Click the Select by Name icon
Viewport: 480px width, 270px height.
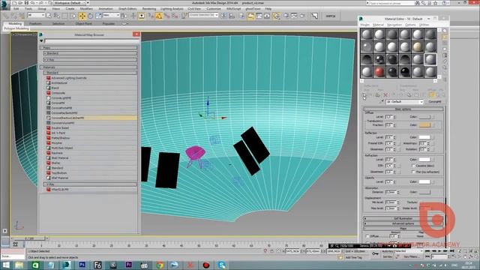point(57,16)
